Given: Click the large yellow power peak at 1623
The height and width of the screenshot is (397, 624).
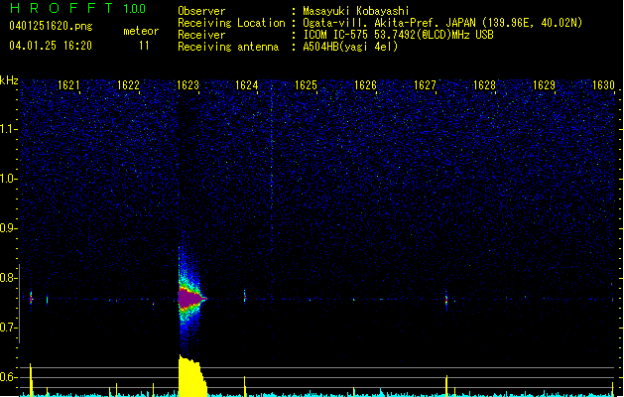Looking at the screenshot, I should [x=192, y=374].
